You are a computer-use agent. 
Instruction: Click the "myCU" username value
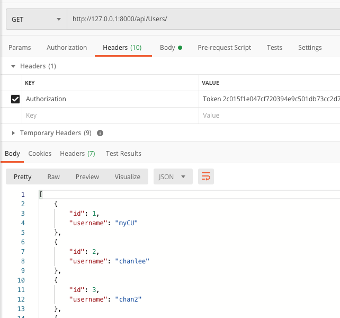coord(127,223)
